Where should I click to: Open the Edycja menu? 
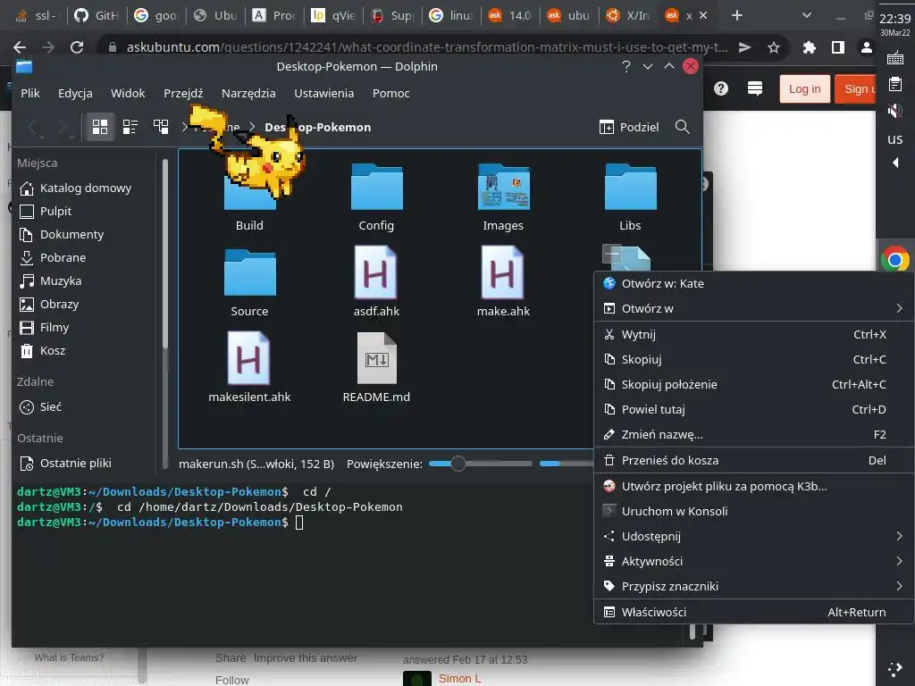[75, 93]
